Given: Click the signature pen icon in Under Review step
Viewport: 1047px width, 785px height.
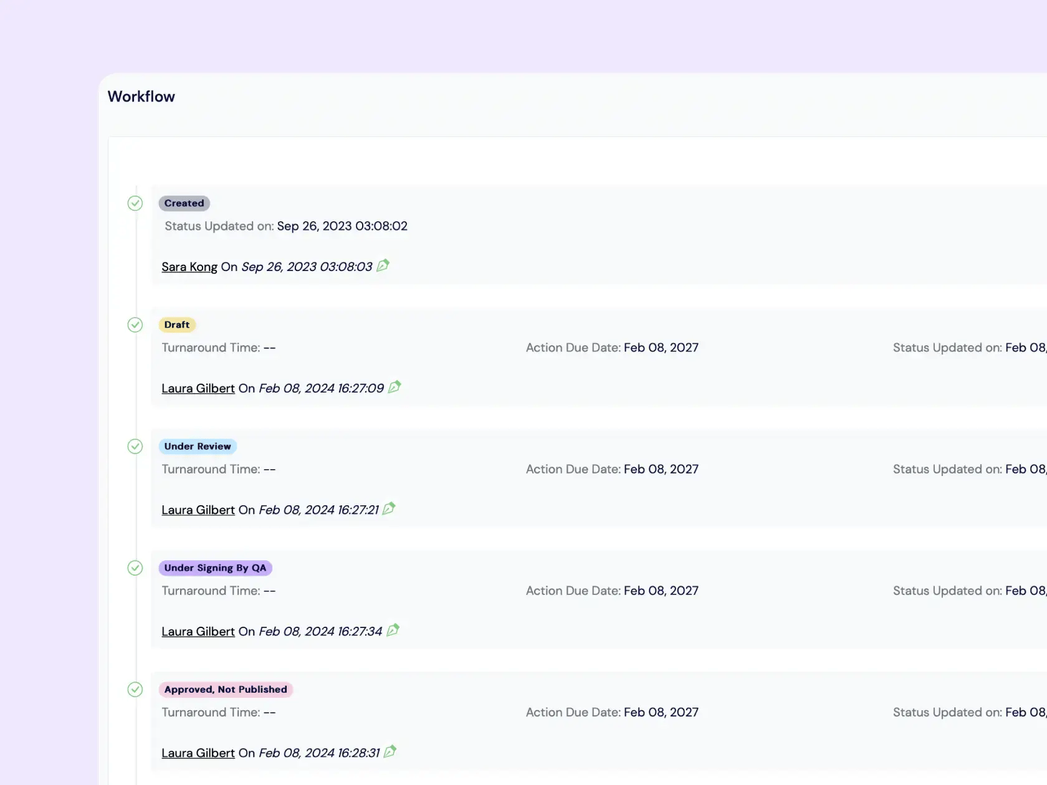Looking at the screenshot, I should 389,508.
